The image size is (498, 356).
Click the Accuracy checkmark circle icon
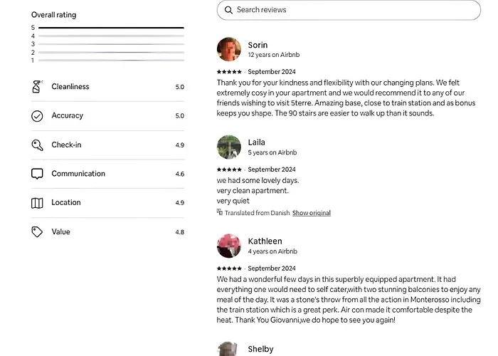[x=37, y=116]
